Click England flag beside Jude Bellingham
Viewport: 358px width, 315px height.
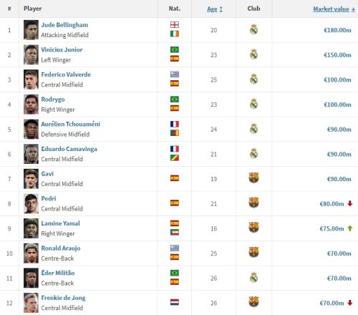click(175, 25)
